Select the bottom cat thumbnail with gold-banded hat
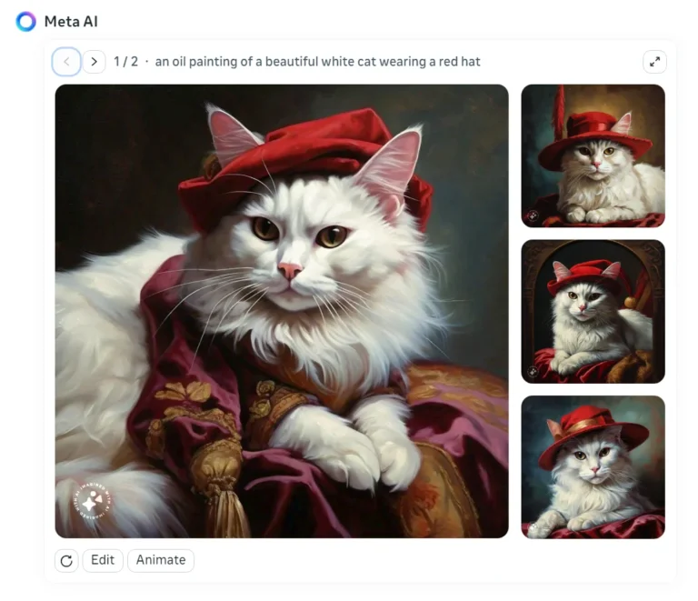 [593, 466]
